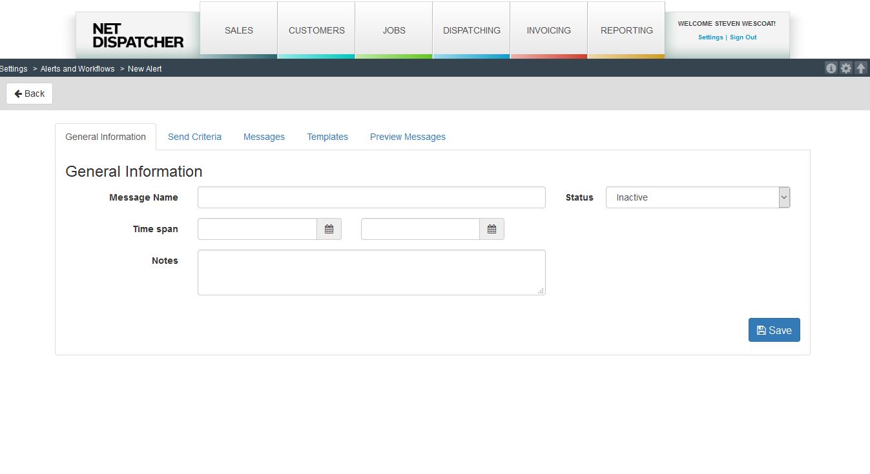Click the Notes textarea resize handle
Image resolution: width=870 pixels, height=474 pixels.
coord(541,291)
